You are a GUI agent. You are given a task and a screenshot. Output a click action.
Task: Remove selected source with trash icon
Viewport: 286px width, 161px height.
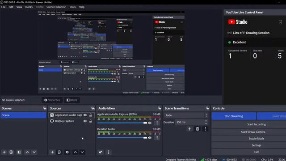pyautogui.click(x=59, y=152)
